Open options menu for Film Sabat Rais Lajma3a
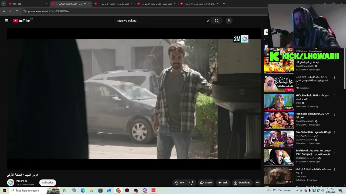Viewport: 346px width, 194px height. point(335,133)
